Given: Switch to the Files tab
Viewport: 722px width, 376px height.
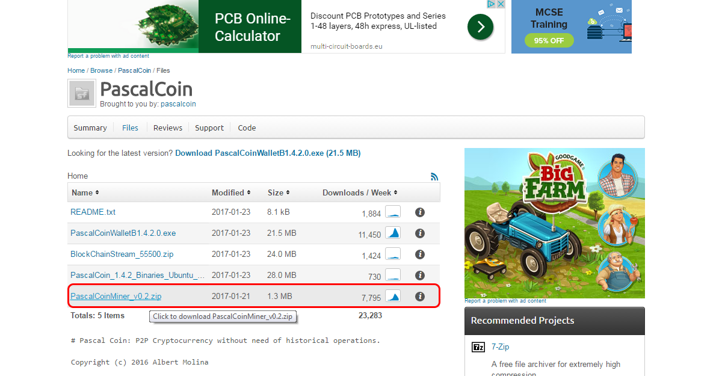Looking at the screenshot, I should click(130, 128).
